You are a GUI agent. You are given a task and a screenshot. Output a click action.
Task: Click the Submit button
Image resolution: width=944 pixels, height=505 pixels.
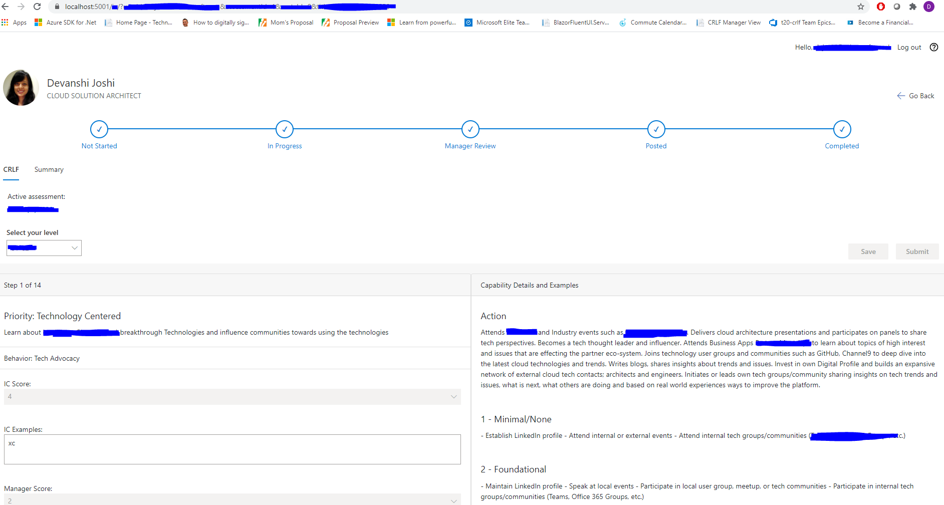[x=917, y=251]
